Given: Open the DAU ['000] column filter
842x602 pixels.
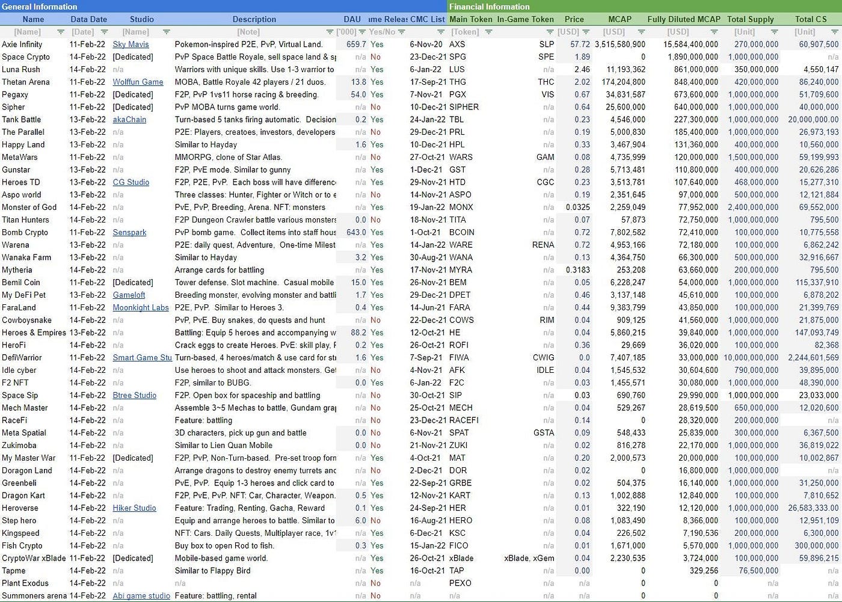Looking at the screenshot, I should [362, 32].
